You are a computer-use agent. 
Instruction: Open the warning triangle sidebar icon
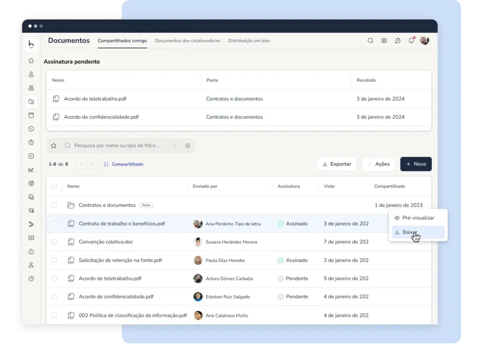click(31, 251)
